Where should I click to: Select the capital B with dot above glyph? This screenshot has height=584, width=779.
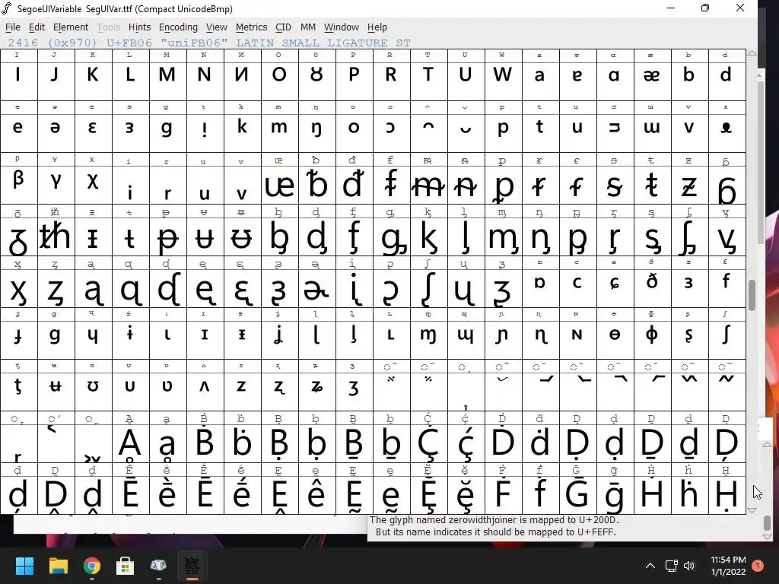click(x=205, y=438)
